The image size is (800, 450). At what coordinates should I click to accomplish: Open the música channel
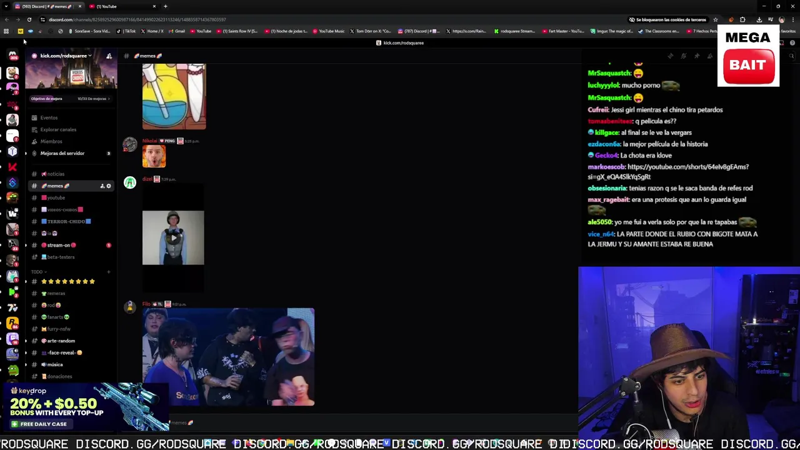[71, 364]
